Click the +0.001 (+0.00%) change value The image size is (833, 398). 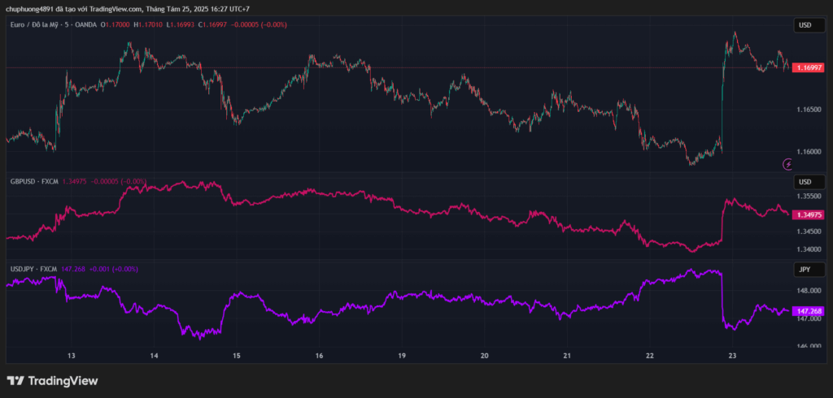(x=113, y=269)
